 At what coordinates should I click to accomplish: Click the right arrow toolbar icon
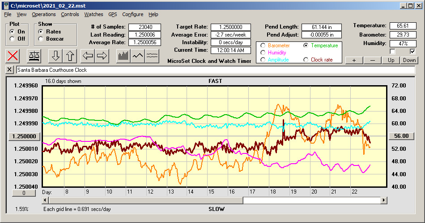coord(102,56)
